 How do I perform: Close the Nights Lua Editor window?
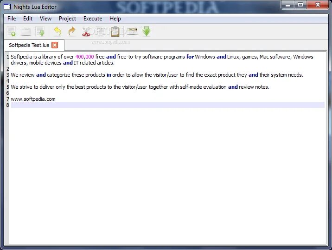(x=318, y=5)
